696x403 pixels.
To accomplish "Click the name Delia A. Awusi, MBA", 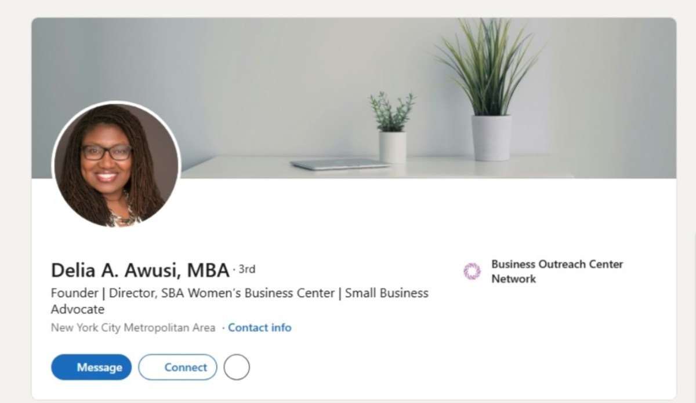I will pos(140,270).
